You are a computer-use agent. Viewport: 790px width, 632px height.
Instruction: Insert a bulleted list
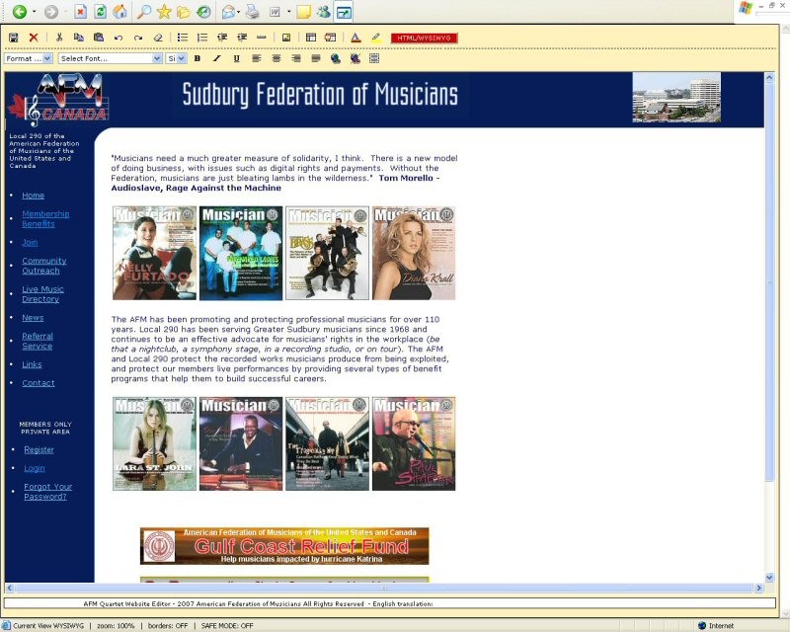point(183,38)
